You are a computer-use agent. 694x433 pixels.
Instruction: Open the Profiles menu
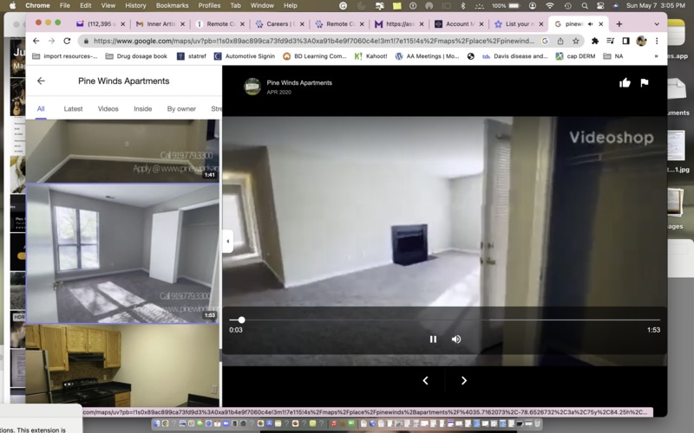point(209,5)
